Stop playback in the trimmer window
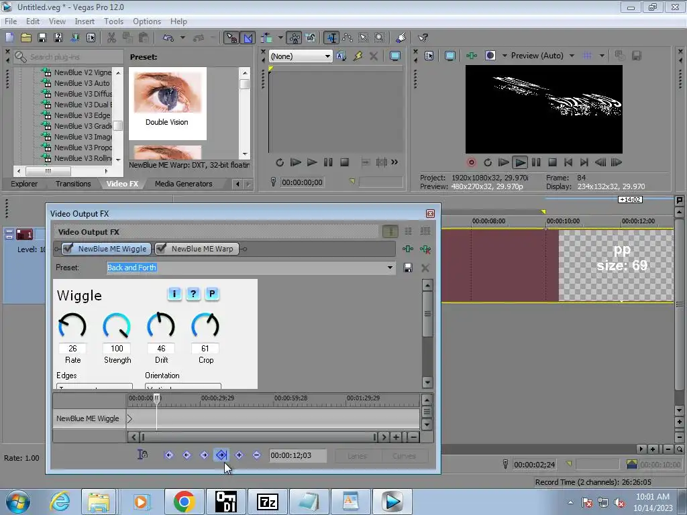Viewport: 687px width, 515px height. point(344,162)
